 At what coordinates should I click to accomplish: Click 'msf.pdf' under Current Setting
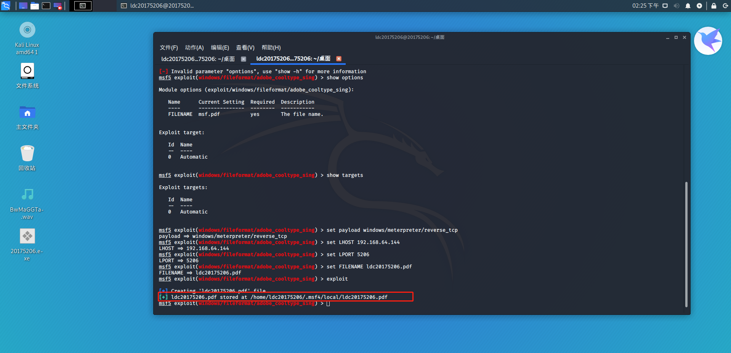[209, 114]
